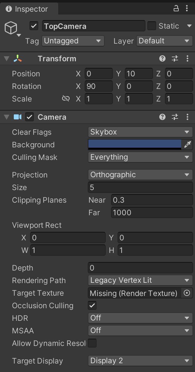Collapse the Transform component foldout

[x=7, y=59]
